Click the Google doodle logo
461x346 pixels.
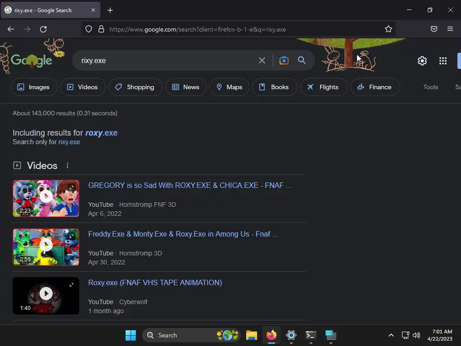(x=32, y=60)
